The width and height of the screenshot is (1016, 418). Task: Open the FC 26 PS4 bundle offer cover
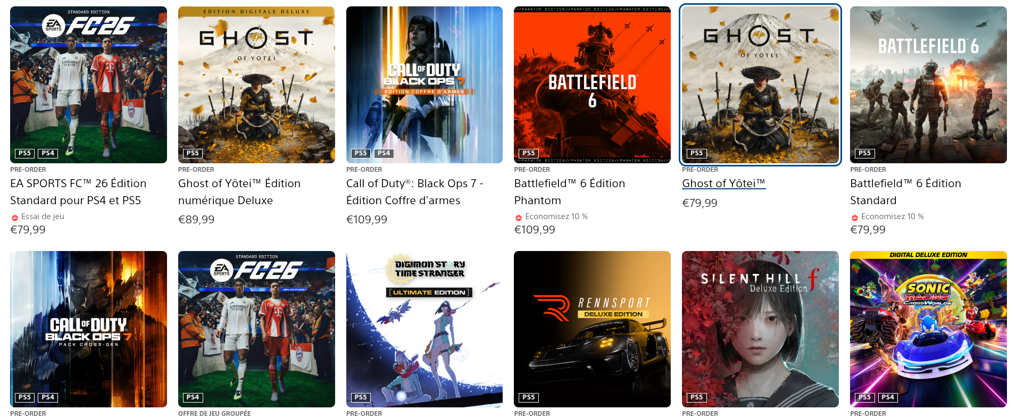tap(256, 329)
